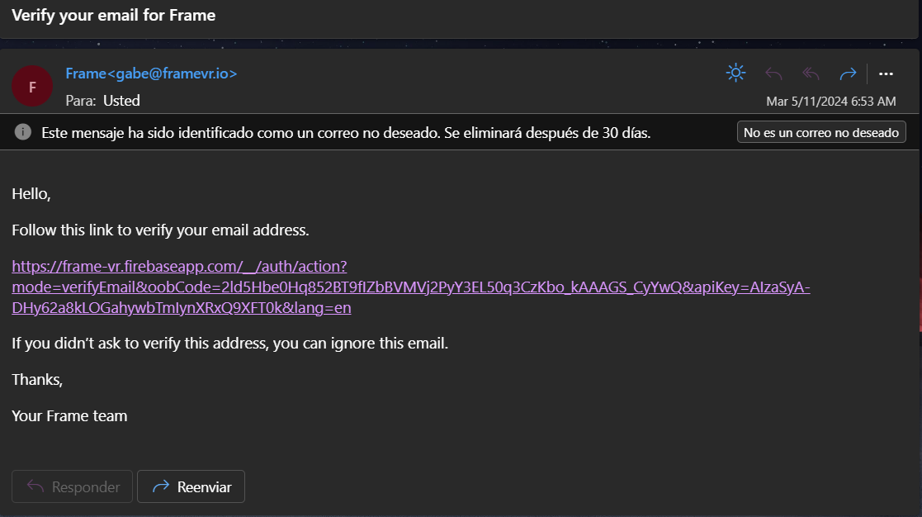Open the frame-vr.firebaseapp.com verification link
The height and width of the screenshot is (517, 922).
[x=179, y=267]
